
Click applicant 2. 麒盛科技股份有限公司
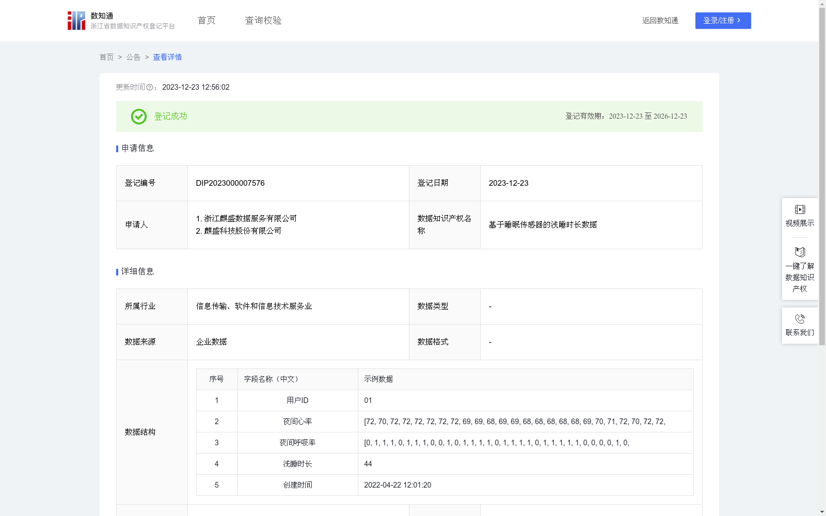coord(239,231)
